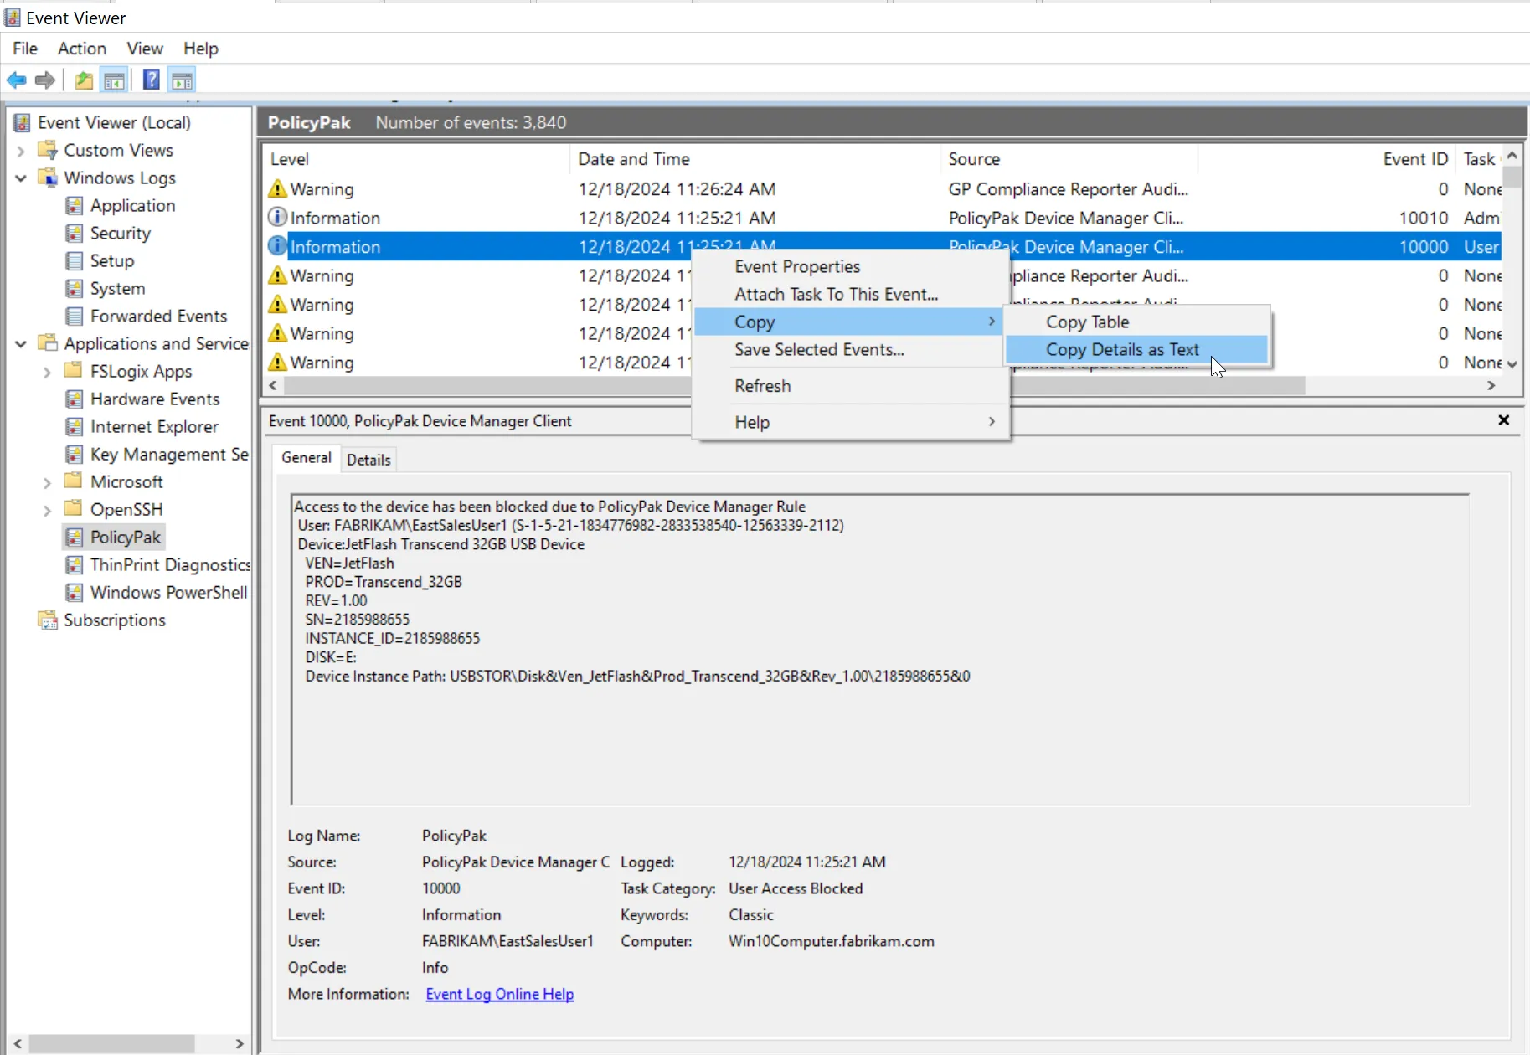Click the blue Help question mark icon

(152, 80)
